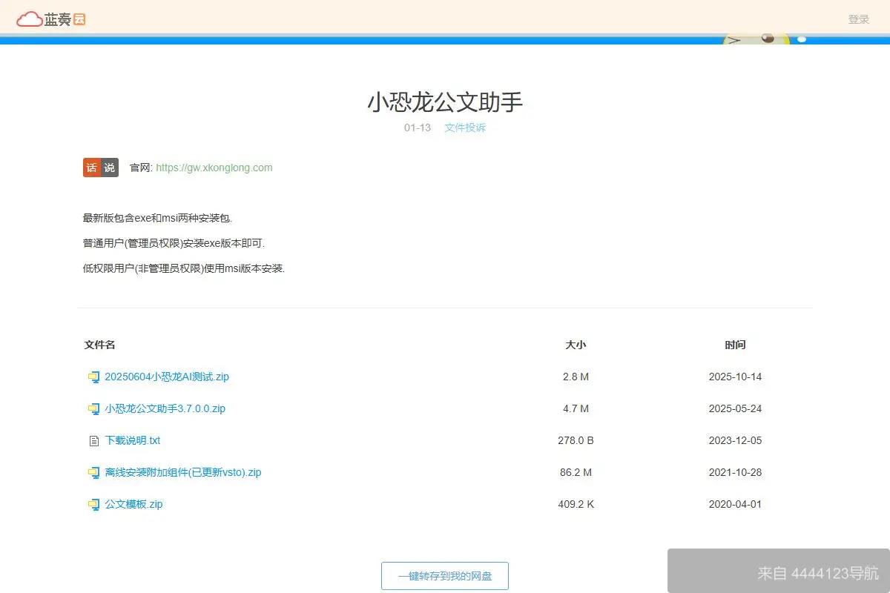
Task: Open the https://gw.xkonglong.com official site link
Action: pos(215,168)
